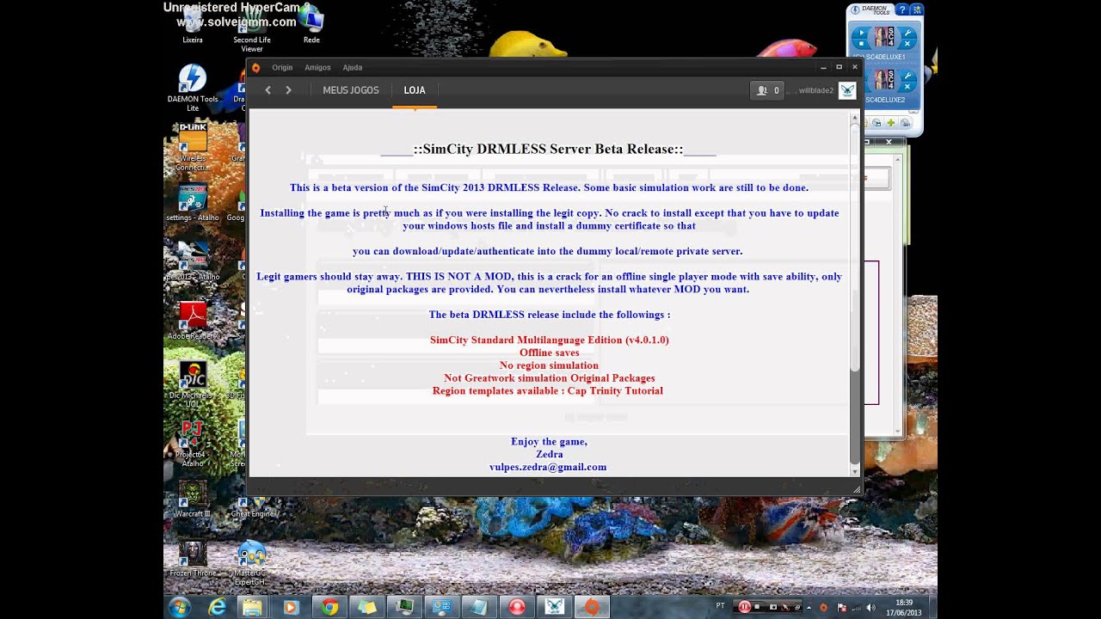Viewport: 1101px width, 619px height.
Task: Switch to the MEUS JOGOS tab
Action: point(351,90)
